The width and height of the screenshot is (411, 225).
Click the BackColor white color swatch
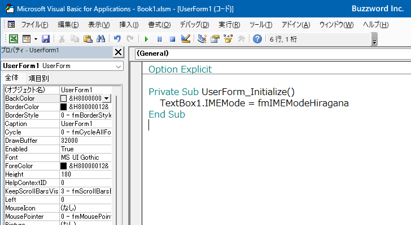click(63, 98)
